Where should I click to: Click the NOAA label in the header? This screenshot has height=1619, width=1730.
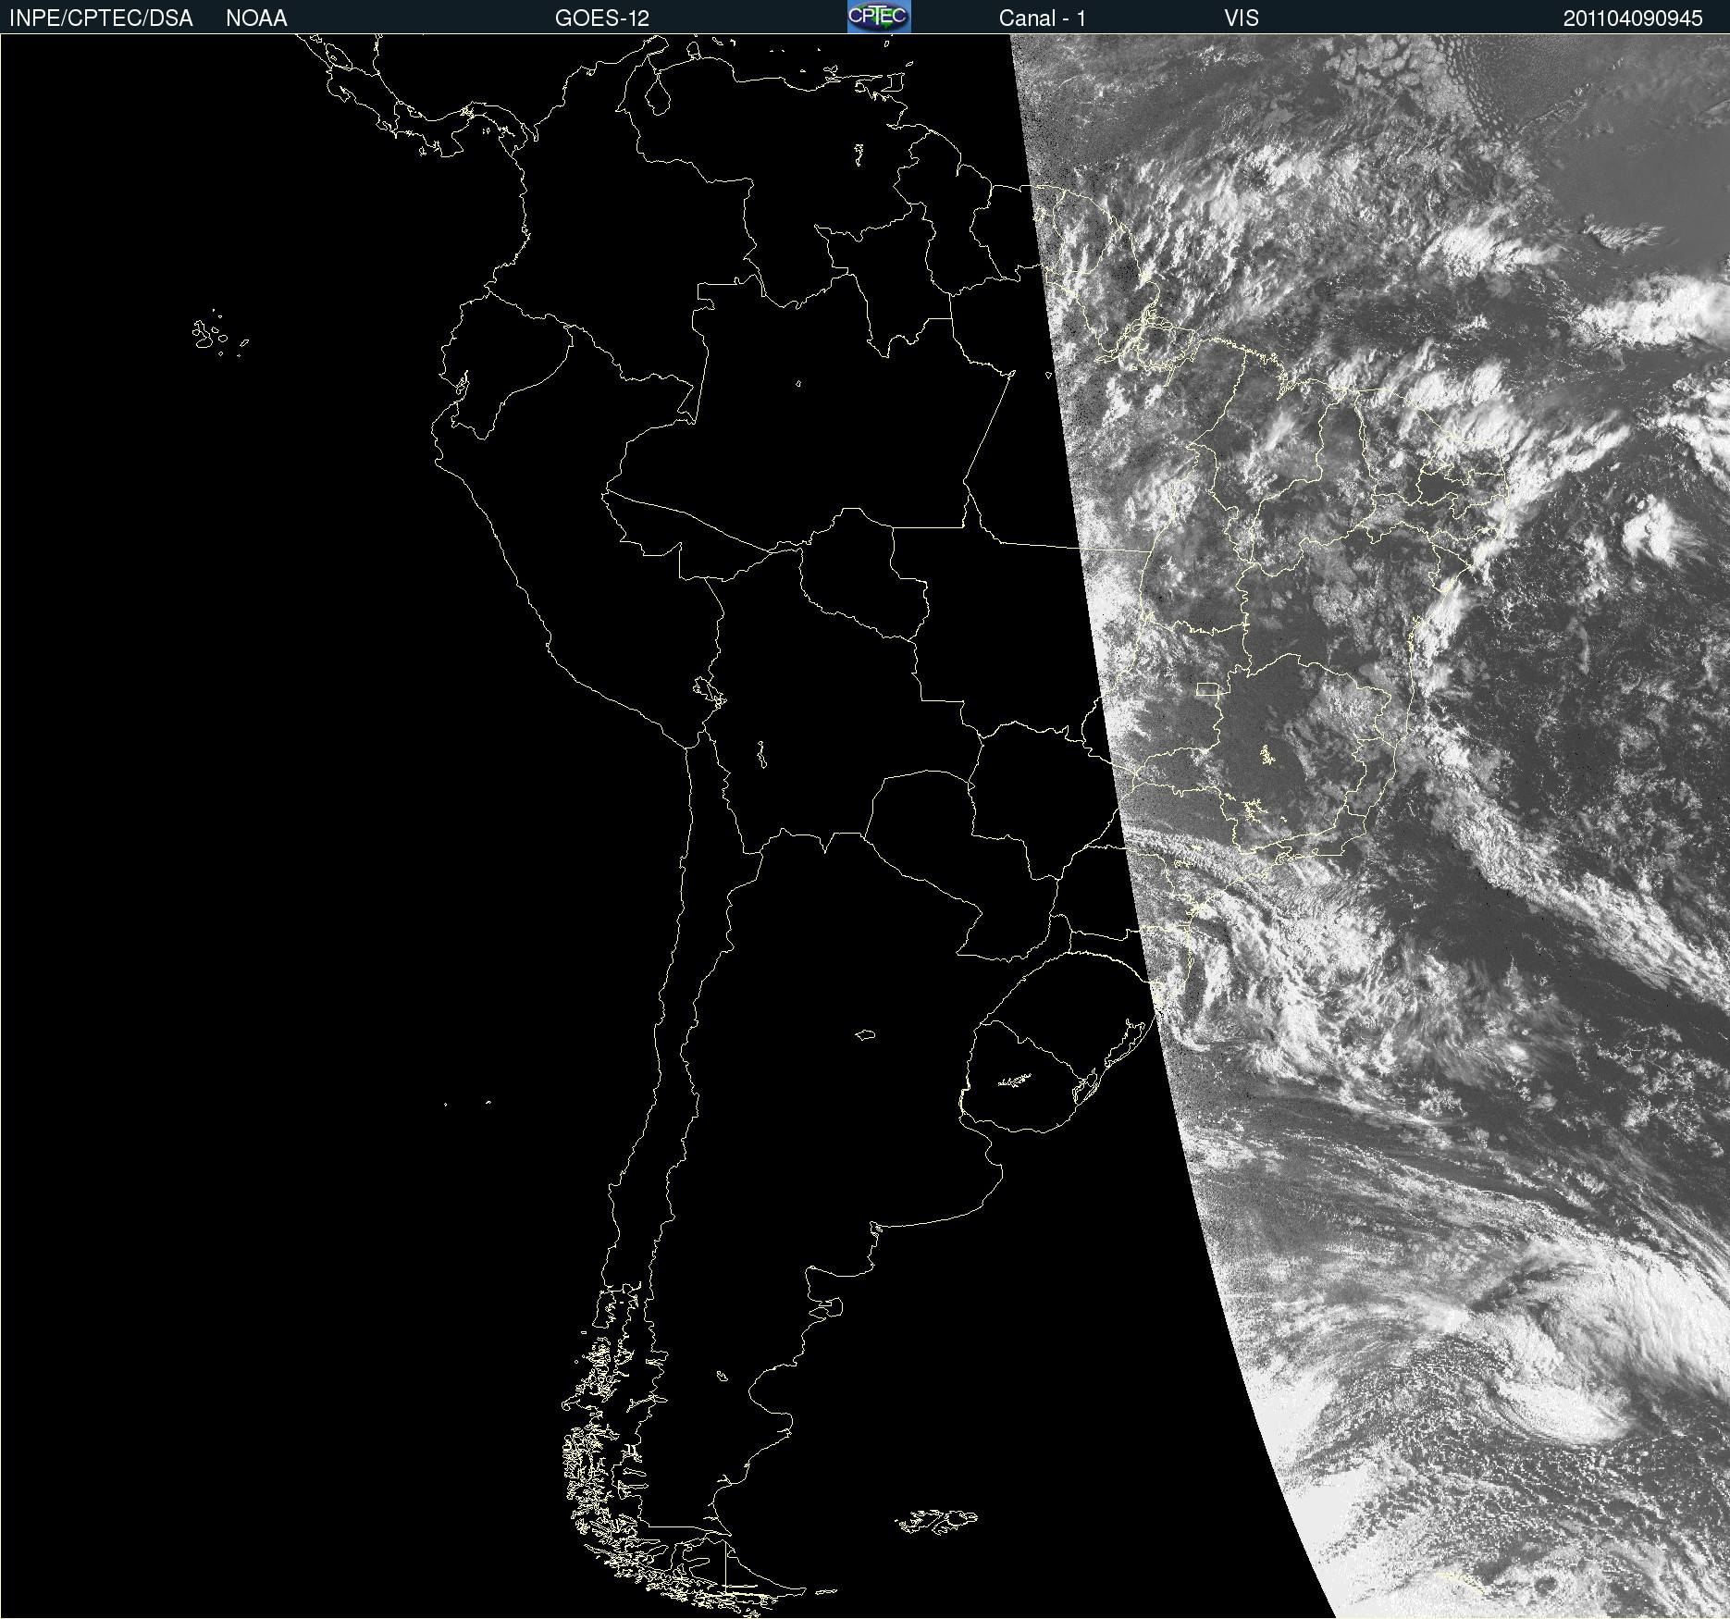(x=256, y=19)
